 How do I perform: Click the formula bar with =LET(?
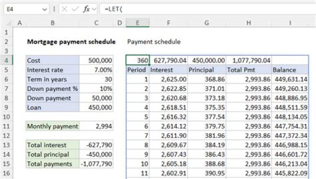tap(208, 9)
